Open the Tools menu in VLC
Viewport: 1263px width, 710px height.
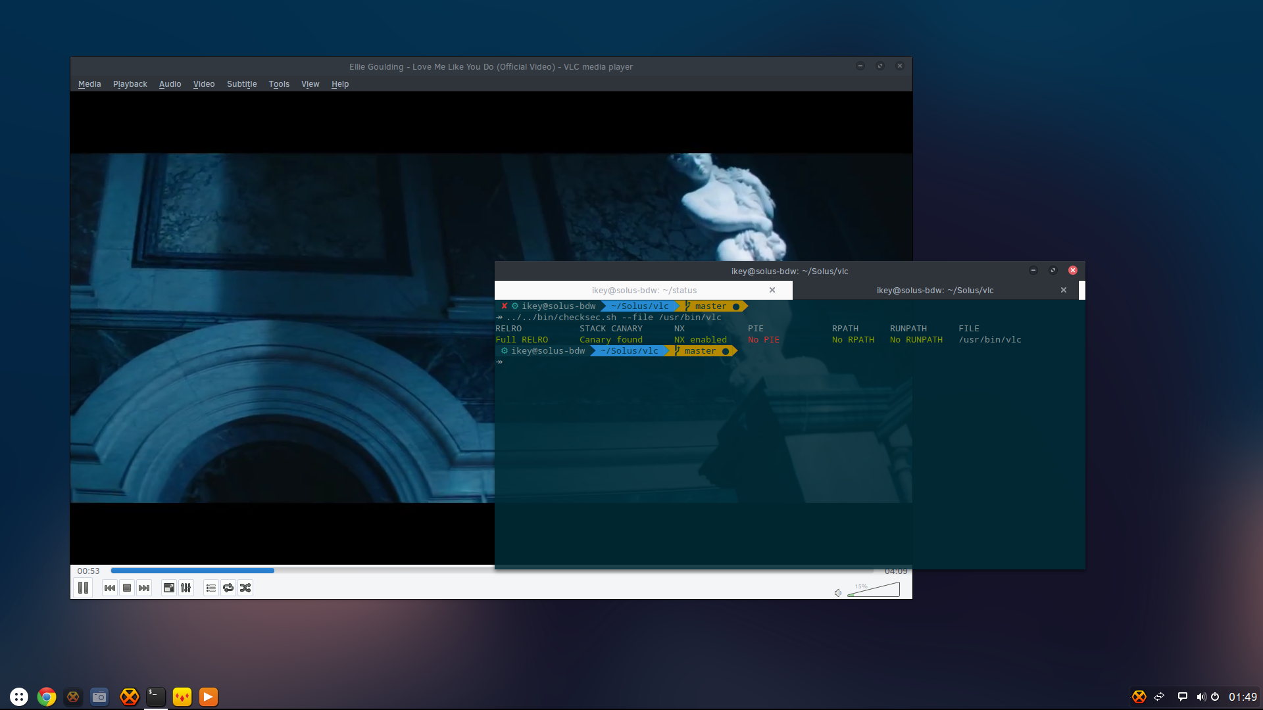[x=279, y=84]
